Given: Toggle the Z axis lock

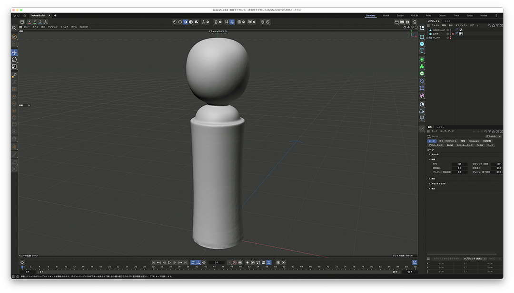Looking at the screenshot, I should 40,22.
